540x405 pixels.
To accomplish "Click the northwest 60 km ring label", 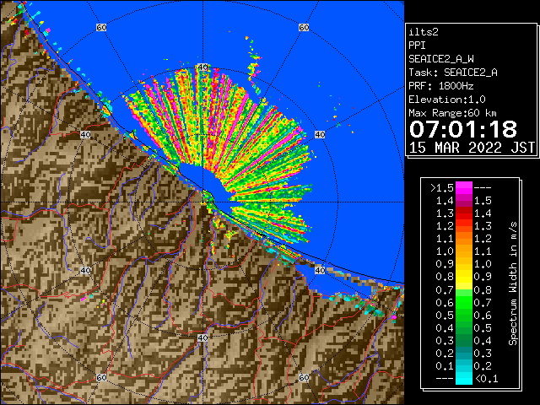I will [x=101, y=27].
